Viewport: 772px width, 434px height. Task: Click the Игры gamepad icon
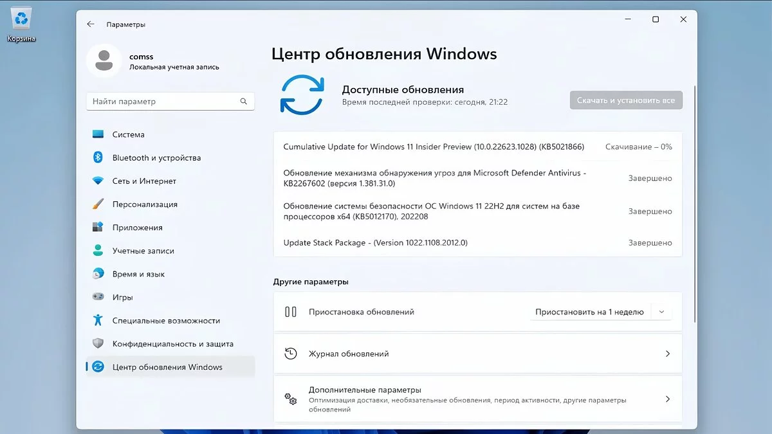pos(98,297)
